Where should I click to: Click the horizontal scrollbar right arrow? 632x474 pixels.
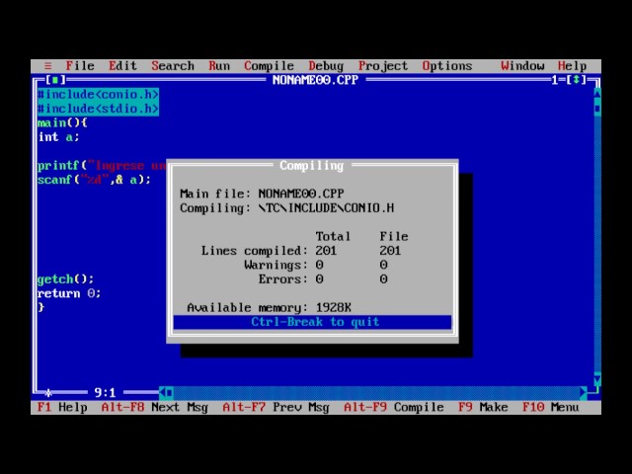[584, 392]
